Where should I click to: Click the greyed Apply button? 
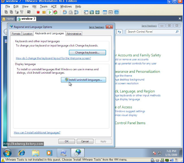coord(103,141)
